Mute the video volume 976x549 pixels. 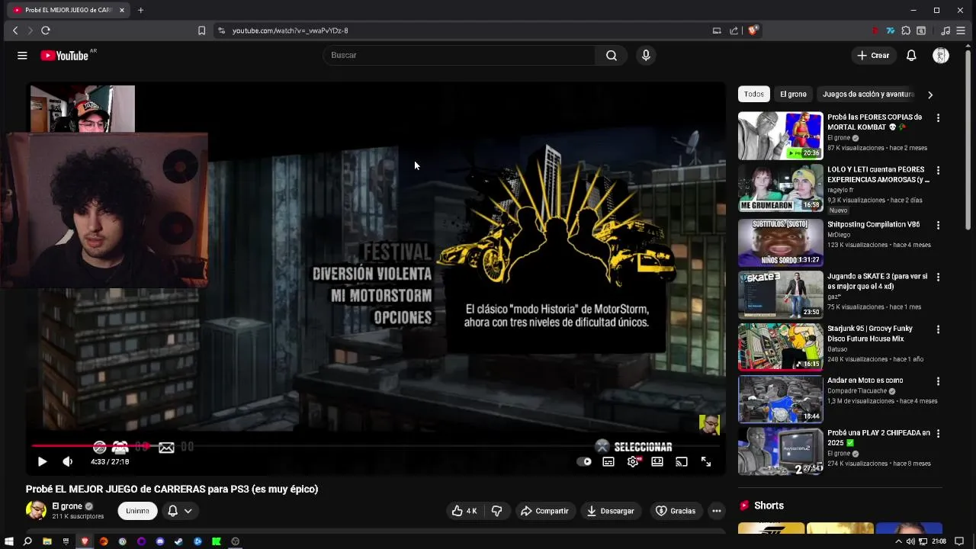pos(68,462)
